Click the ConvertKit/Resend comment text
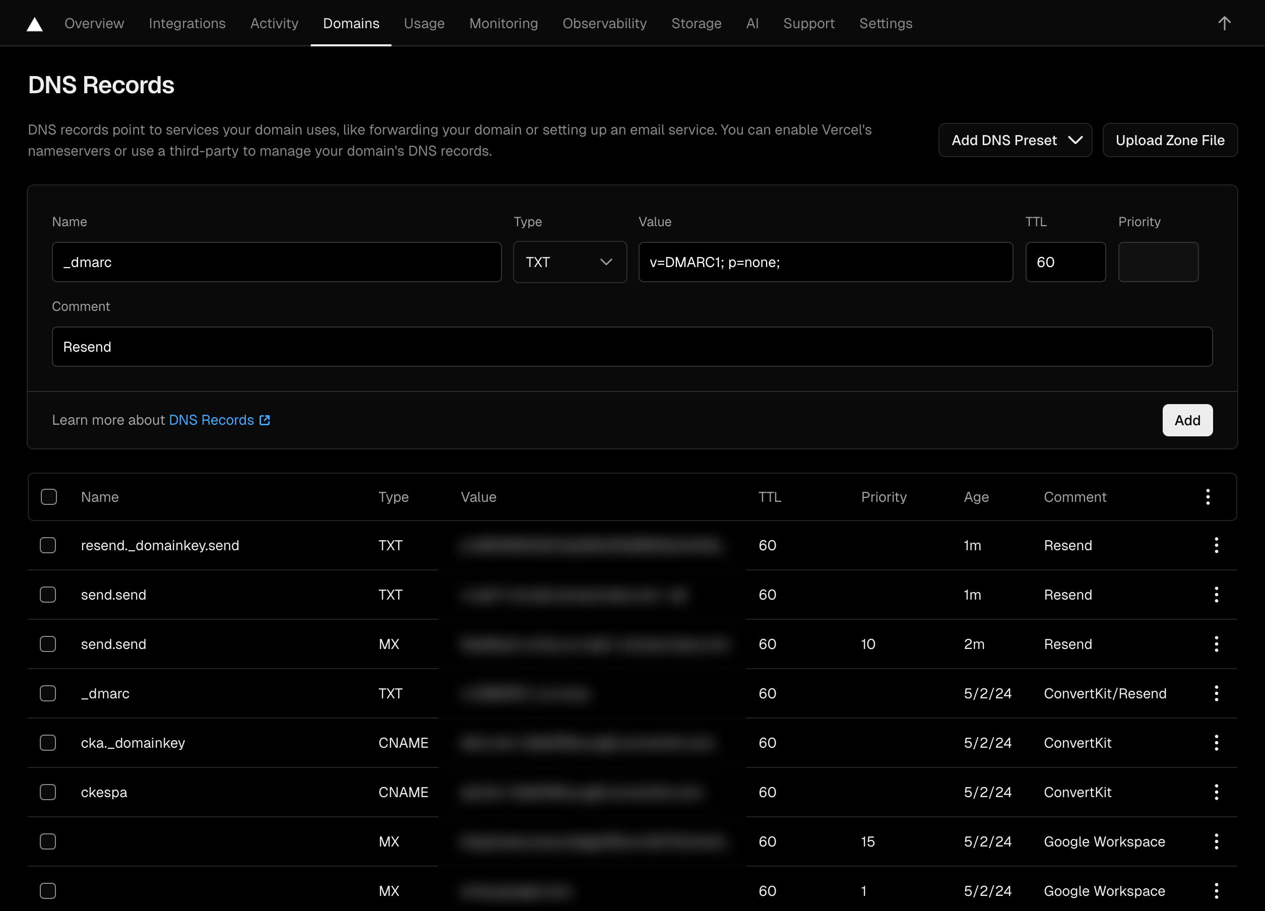Image resolution: width=1265 pixels, height=911 pixels. click(x=1105, y=693)
